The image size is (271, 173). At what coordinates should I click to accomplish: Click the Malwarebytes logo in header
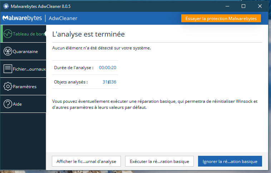point(22,18)
